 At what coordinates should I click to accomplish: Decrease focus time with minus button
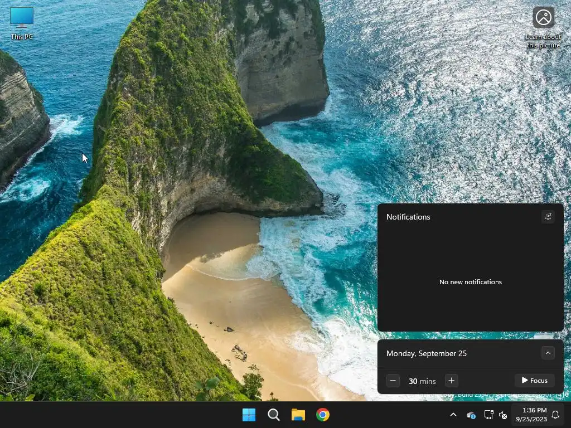pyautogui.click(x=393, y=381)
